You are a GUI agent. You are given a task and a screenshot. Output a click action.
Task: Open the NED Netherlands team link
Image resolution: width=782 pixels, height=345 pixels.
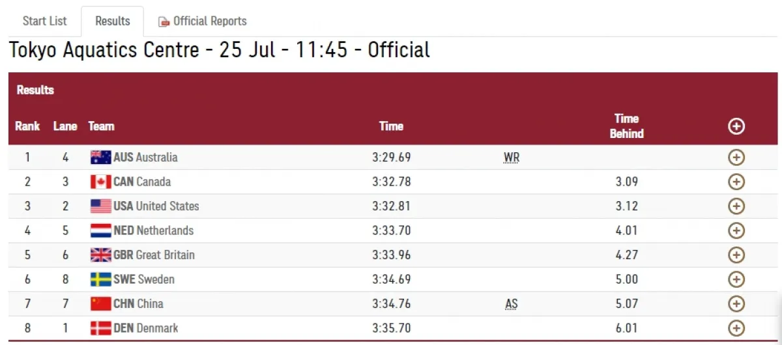154,230
